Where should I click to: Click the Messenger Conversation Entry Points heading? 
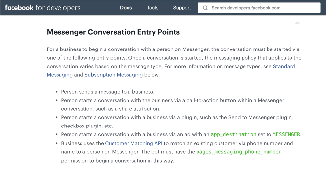point(113,32)
